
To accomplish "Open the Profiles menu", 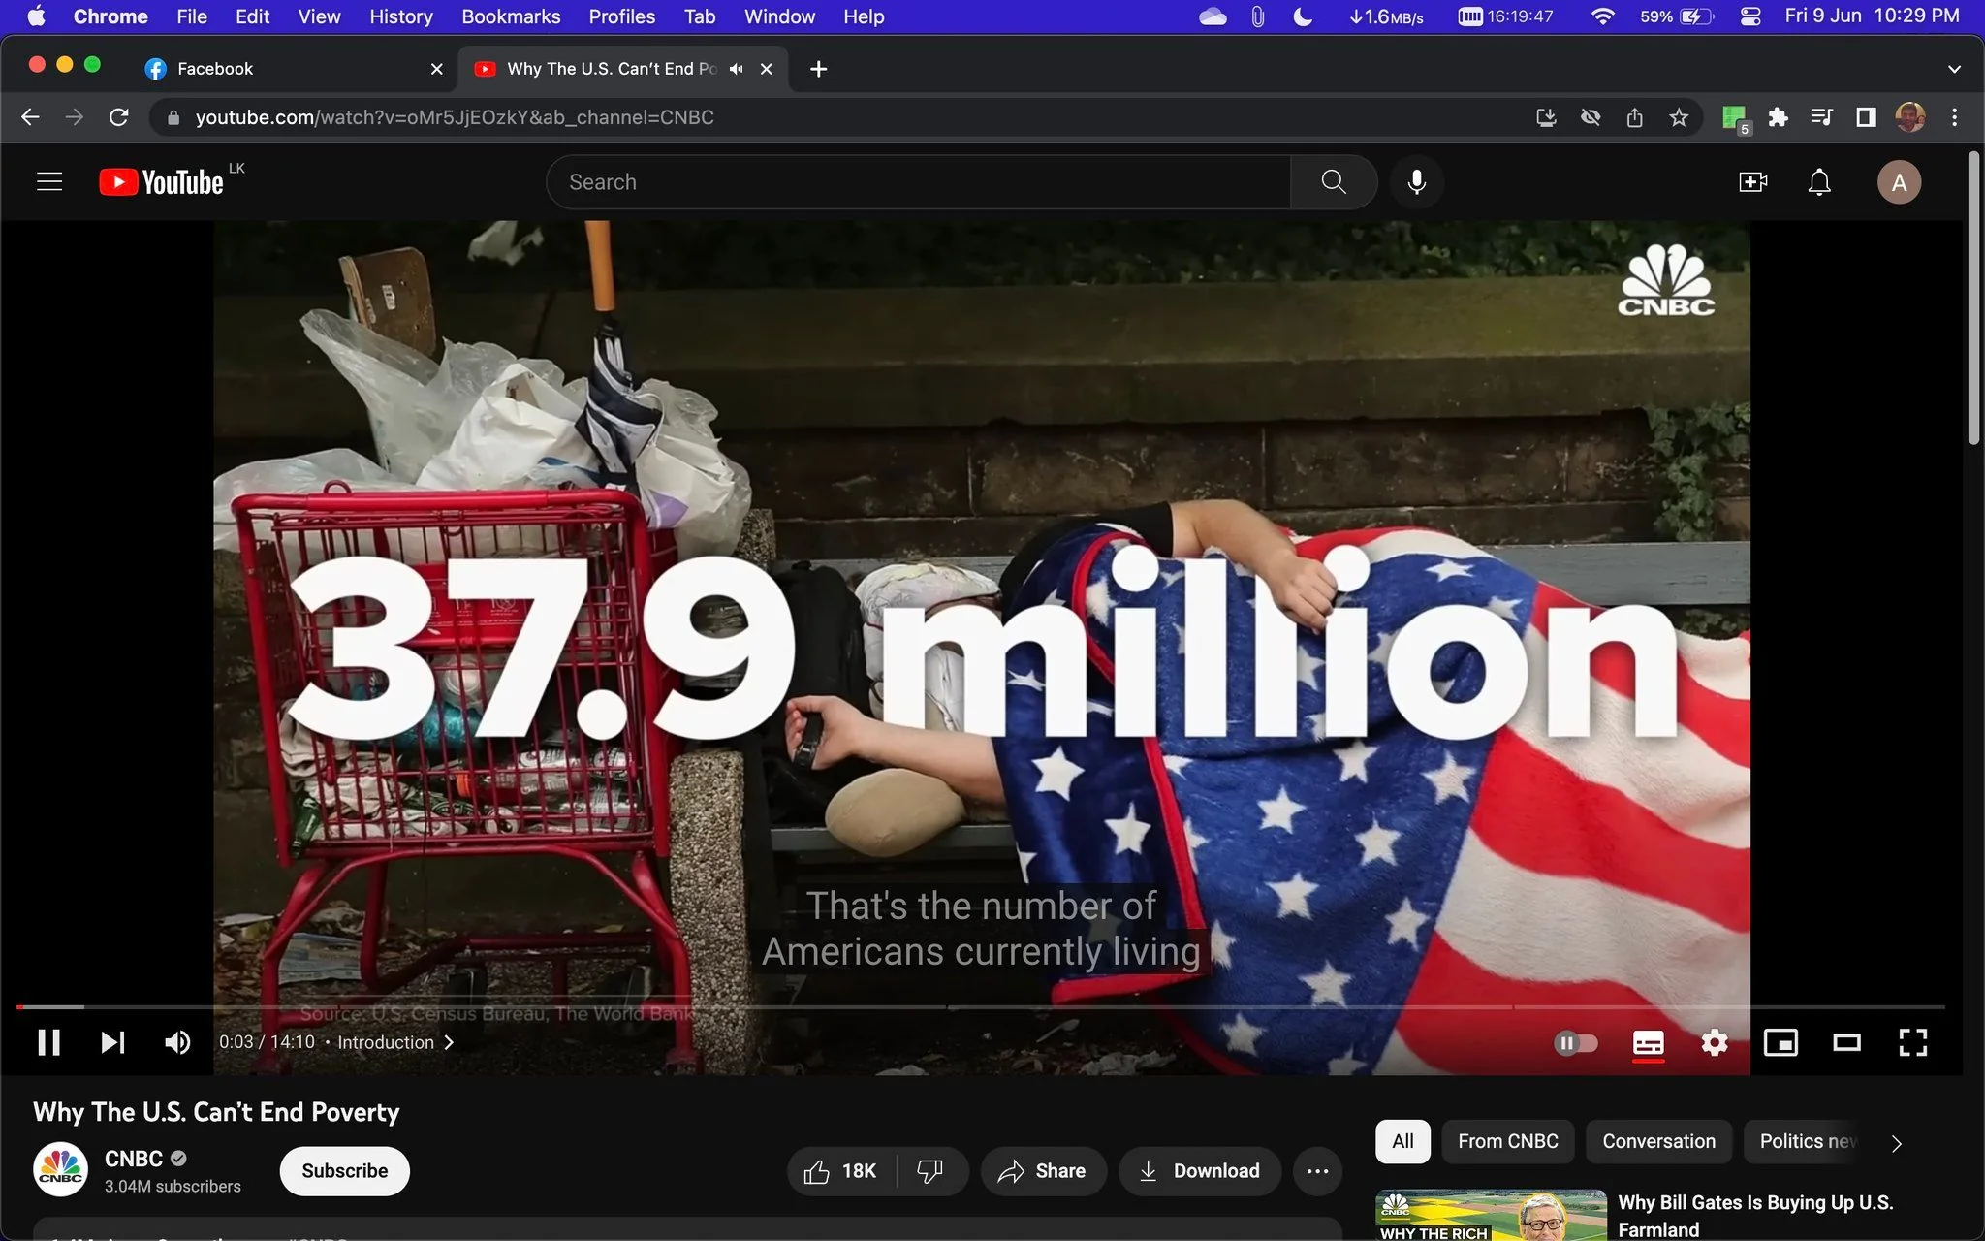I will [621, 16].
